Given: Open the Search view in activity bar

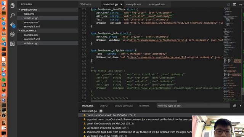Looking at the screenshot, I should [13, 15].
